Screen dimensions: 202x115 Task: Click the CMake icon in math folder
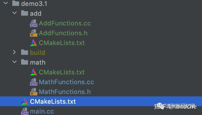click(x=33, y=72)
